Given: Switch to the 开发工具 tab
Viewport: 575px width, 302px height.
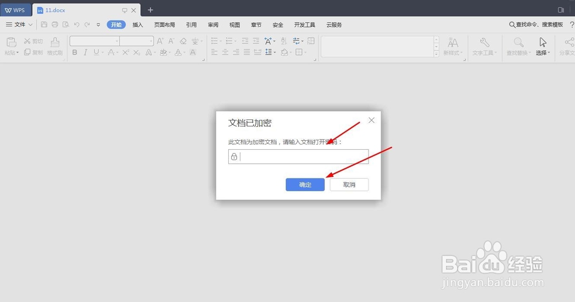Looking at the screenshot, I should point(304,25).
